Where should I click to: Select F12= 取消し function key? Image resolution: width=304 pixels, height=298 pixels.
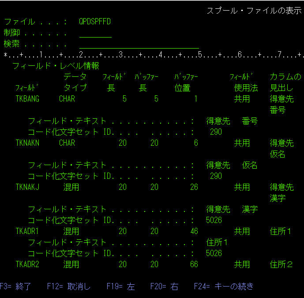pyautogui.click(x=69, y=287)
